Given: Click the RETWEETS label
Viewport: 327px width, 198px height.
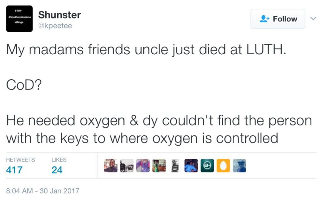Looking at the screenshot, I should point(20,160).
